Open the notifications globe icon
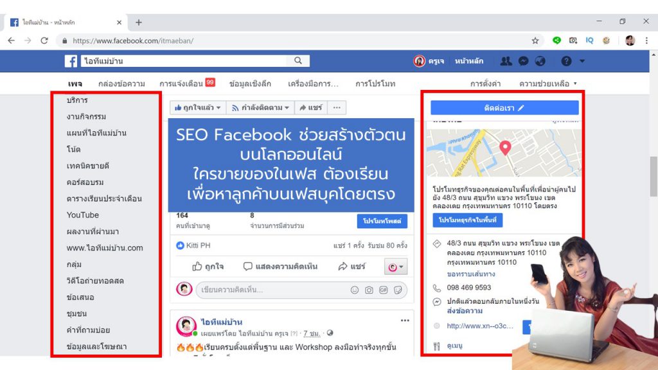Image resolution: width=658 pixels, height=370 pixels. coord(539,61)
